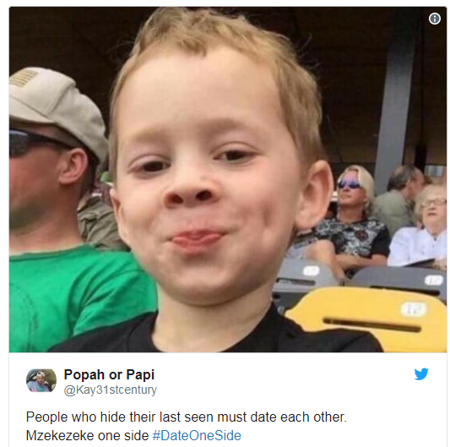Click the #DateOneSide hashtag
Viewport: 450px width, 447px height.
pos(197,435)
